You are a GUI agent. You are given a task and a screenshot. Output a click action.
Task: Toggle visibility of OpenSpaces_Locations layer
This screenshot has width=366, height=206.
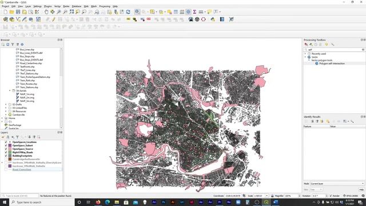6,142
